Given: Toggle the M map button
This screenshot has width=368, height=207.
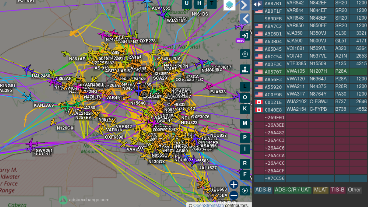Looking at the screenshot, I should click(x=245, y=123).
